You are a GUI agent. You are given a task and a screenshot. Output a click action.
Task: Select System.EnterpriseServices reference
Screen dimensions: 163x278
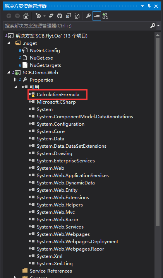[66, 161]
